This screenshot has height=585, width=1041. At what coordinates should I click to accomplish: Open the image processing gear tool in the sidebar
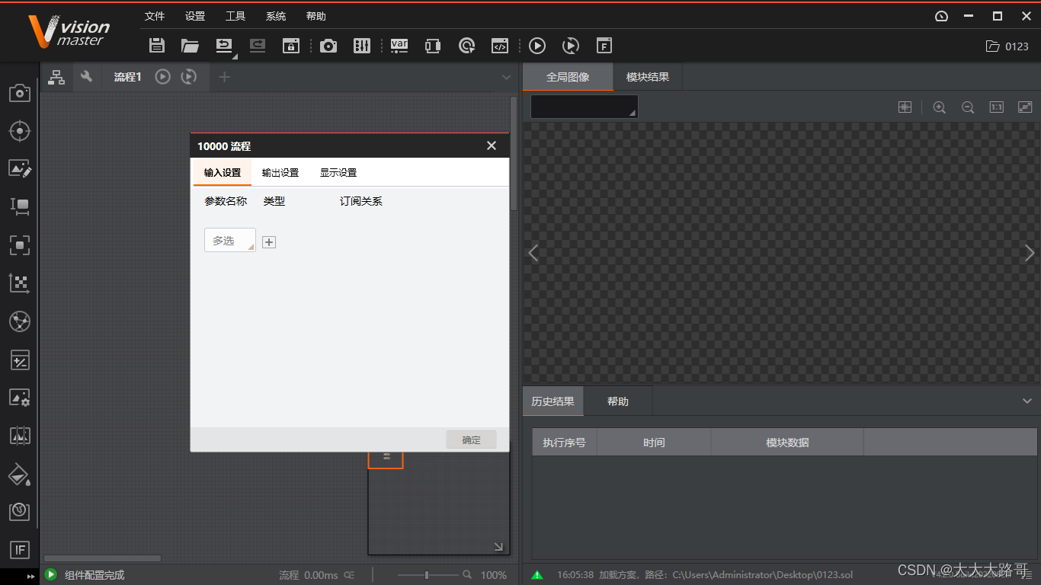click(x=20, y=398)
